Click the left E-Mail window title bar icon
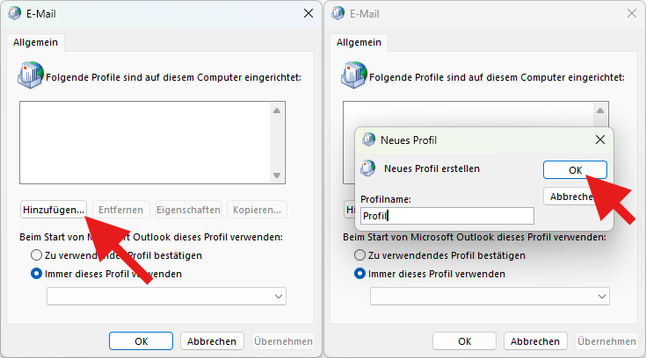Screen dimensions: 646x358 tap(15, 13)
